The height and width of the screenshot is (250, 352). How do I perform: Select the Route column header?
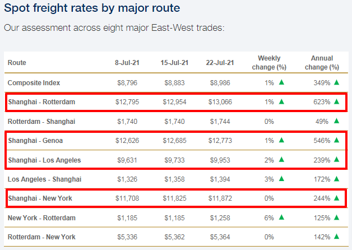point(17,63)
